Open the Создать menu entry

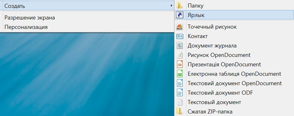tap(87, 6)
